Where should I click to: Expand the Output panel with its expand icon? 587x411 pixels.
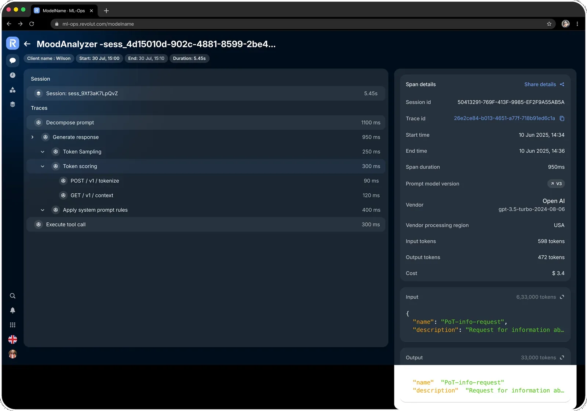[562, 358]
